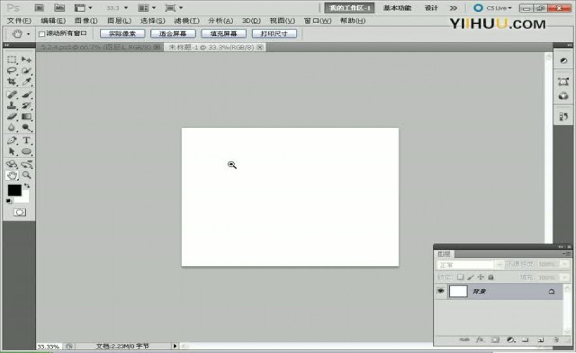Select the Zoom tool in toolbox
Image resolution: width=576 pixels, height=353 pixels.
[x=26, y=175]
